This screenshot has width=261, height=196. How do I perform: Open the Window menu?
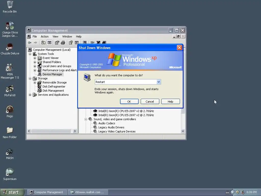click(x=67, y=36)
